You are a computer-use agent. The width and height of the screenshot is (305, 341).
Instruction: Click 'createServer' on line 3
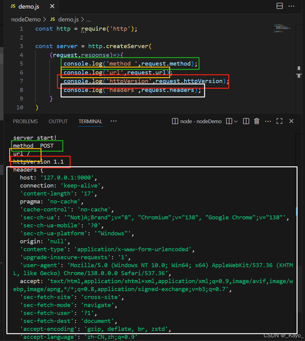tap(127, 46)
